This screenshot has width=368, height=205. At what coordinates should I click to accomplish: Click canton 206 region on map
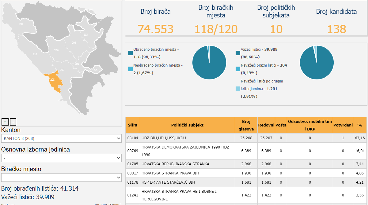click(56, 50)
